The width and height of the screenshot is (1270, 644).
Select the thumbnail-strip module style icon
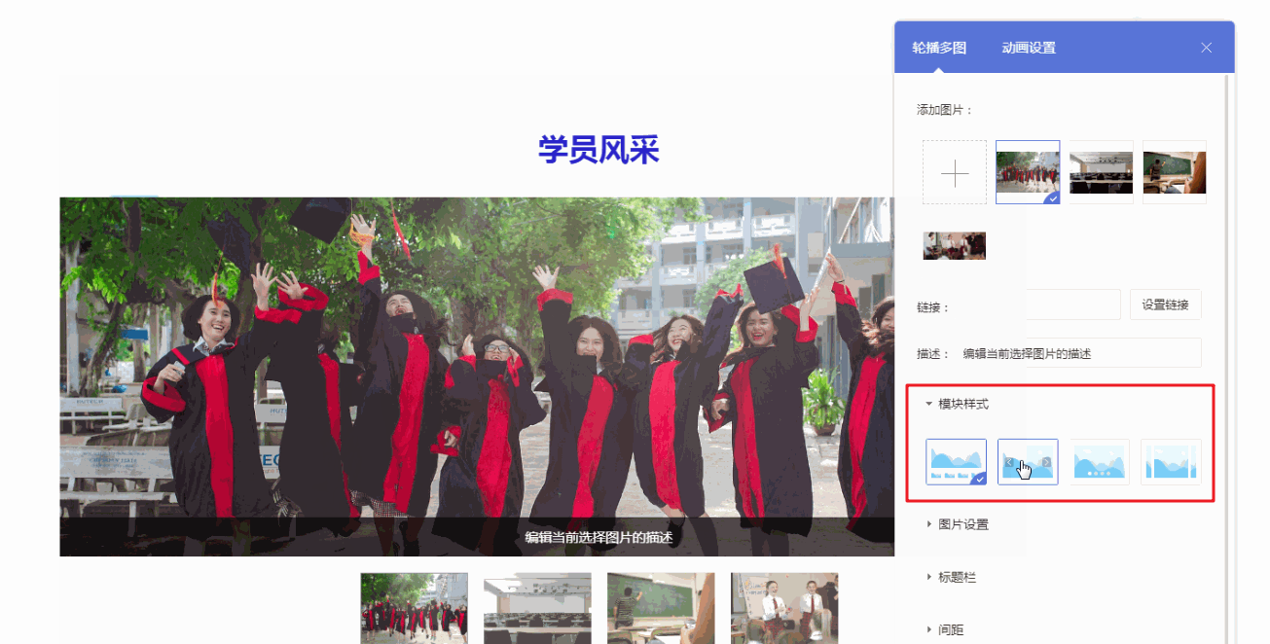click(x=956, y=462)
